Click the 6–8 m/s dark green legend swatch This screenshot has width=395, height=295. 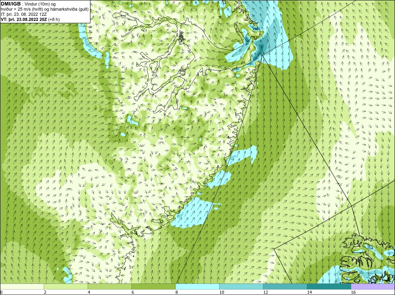click(x=153, y=286)
